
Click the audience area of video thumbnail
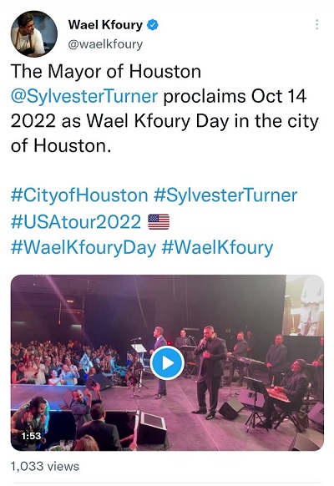[62, 362]
